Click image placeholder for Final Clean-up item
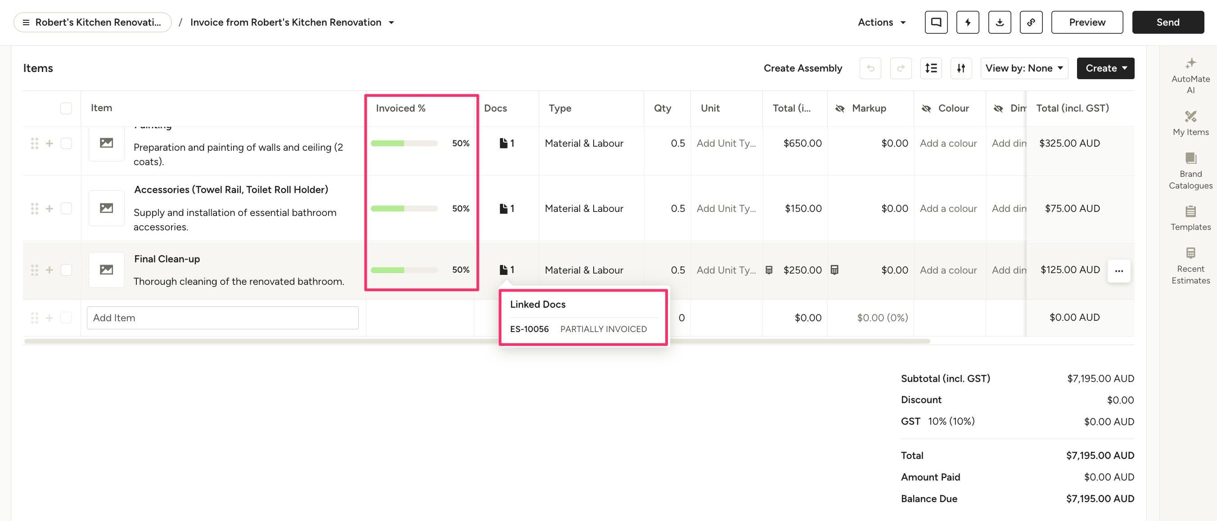 click(x=106, y=269)
